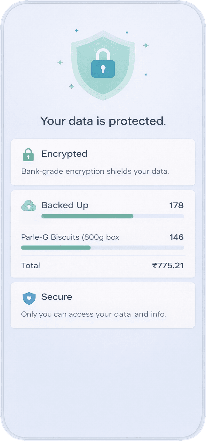
Task: Open the Encrypted card heading
Action: (64, 154)
